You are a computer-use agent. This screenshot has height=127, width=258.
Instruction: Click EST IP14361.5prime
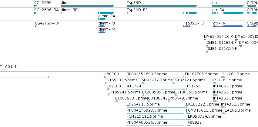point(228,98)
